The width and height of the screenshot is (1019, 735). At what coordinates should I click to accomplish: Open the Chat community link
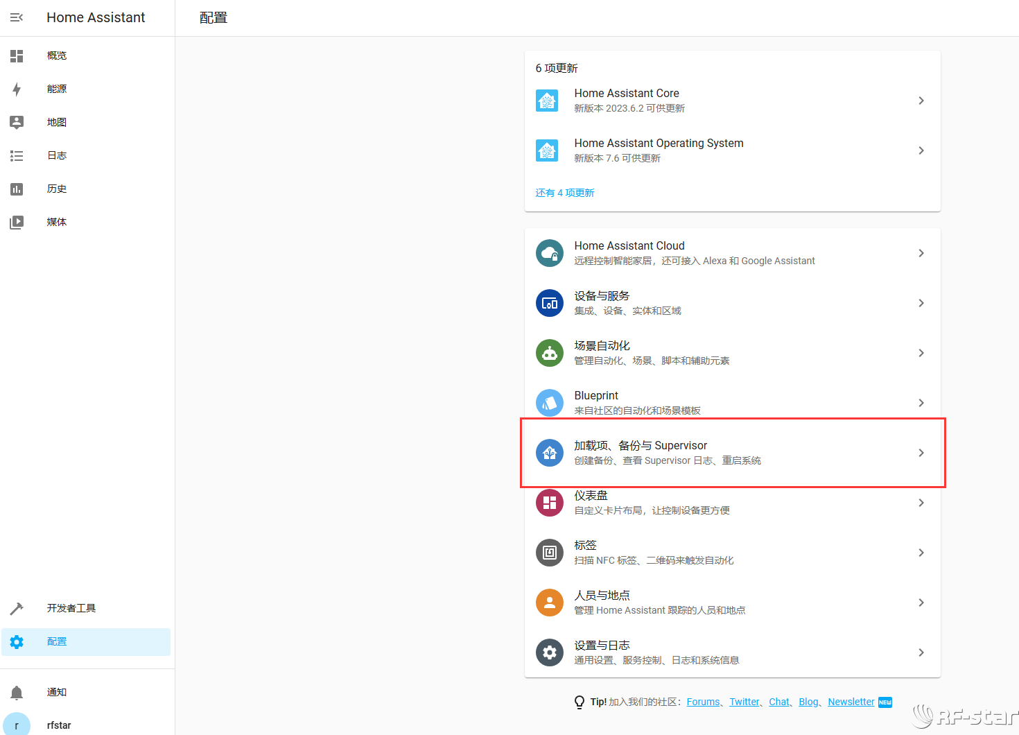point(778,702)
